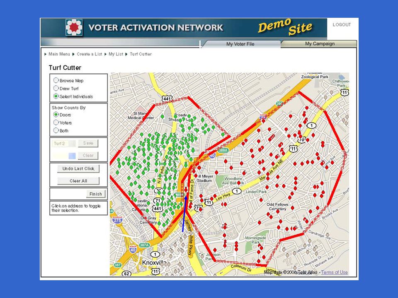
Task: Go to My List breadcrumb
Action: tap(116, 54)
